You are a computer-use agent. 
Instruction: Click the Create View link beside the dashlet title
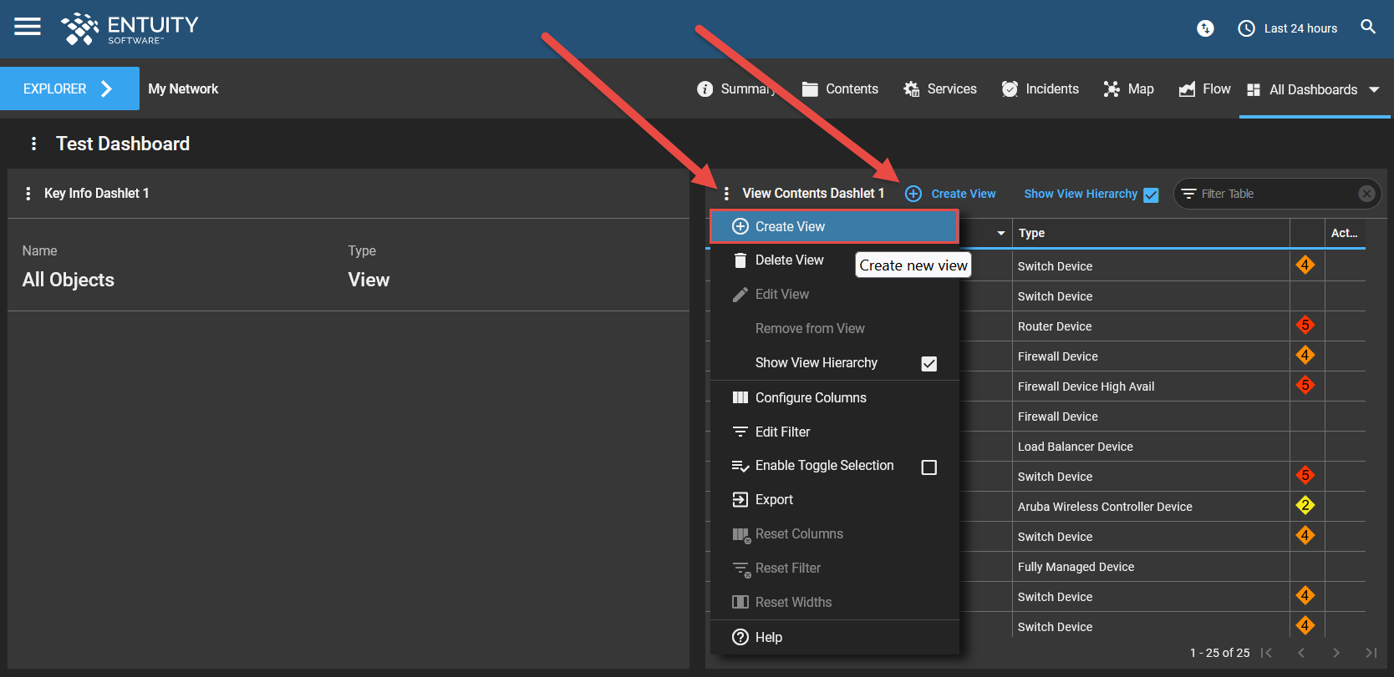pos(951,194)
